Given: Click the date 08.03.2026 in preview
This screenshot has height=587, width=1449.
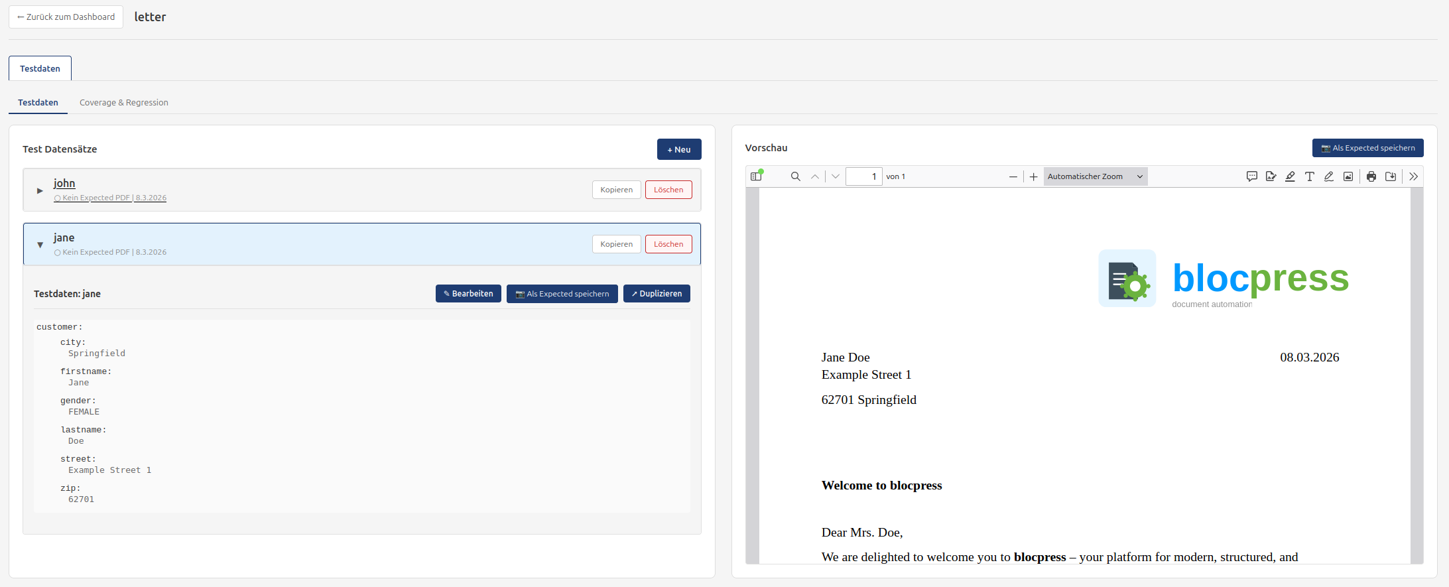Looking at the screenshot, I should point(1309,358).
